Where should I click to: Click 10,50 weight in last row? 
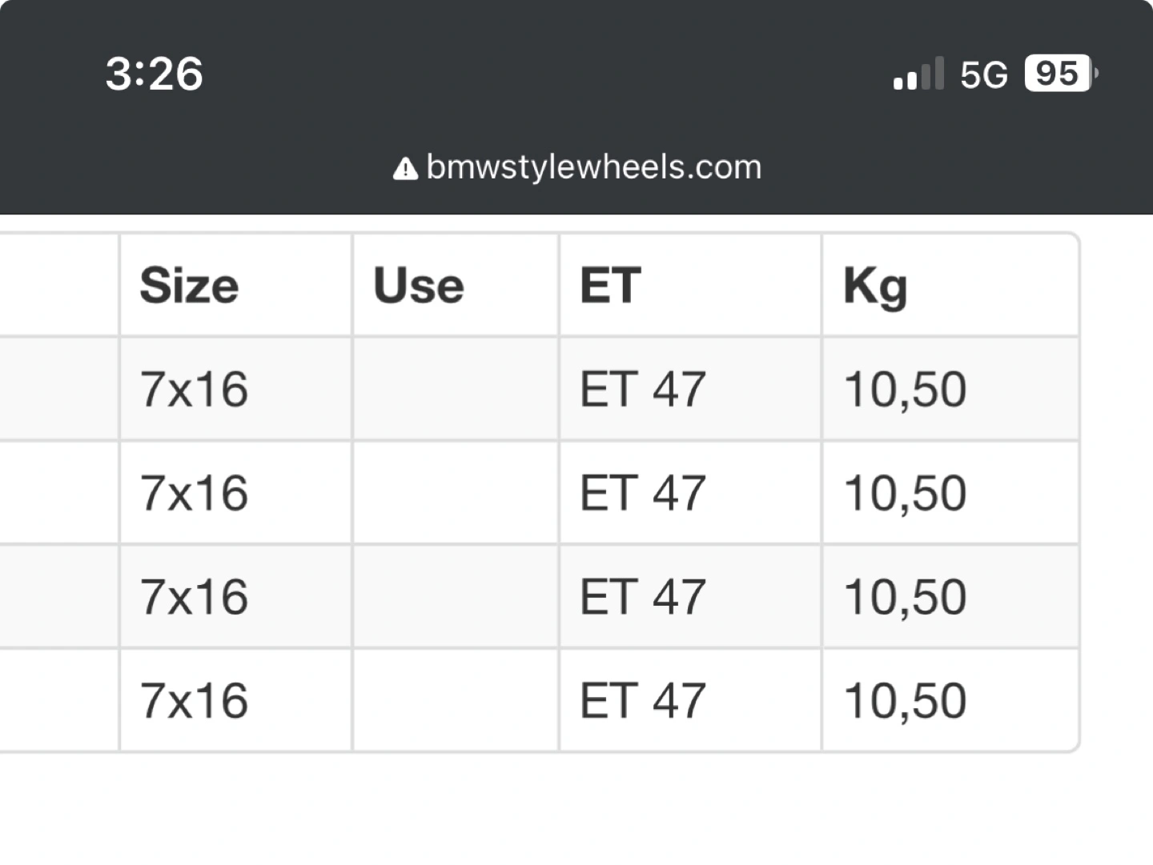(x=906, y=702)
